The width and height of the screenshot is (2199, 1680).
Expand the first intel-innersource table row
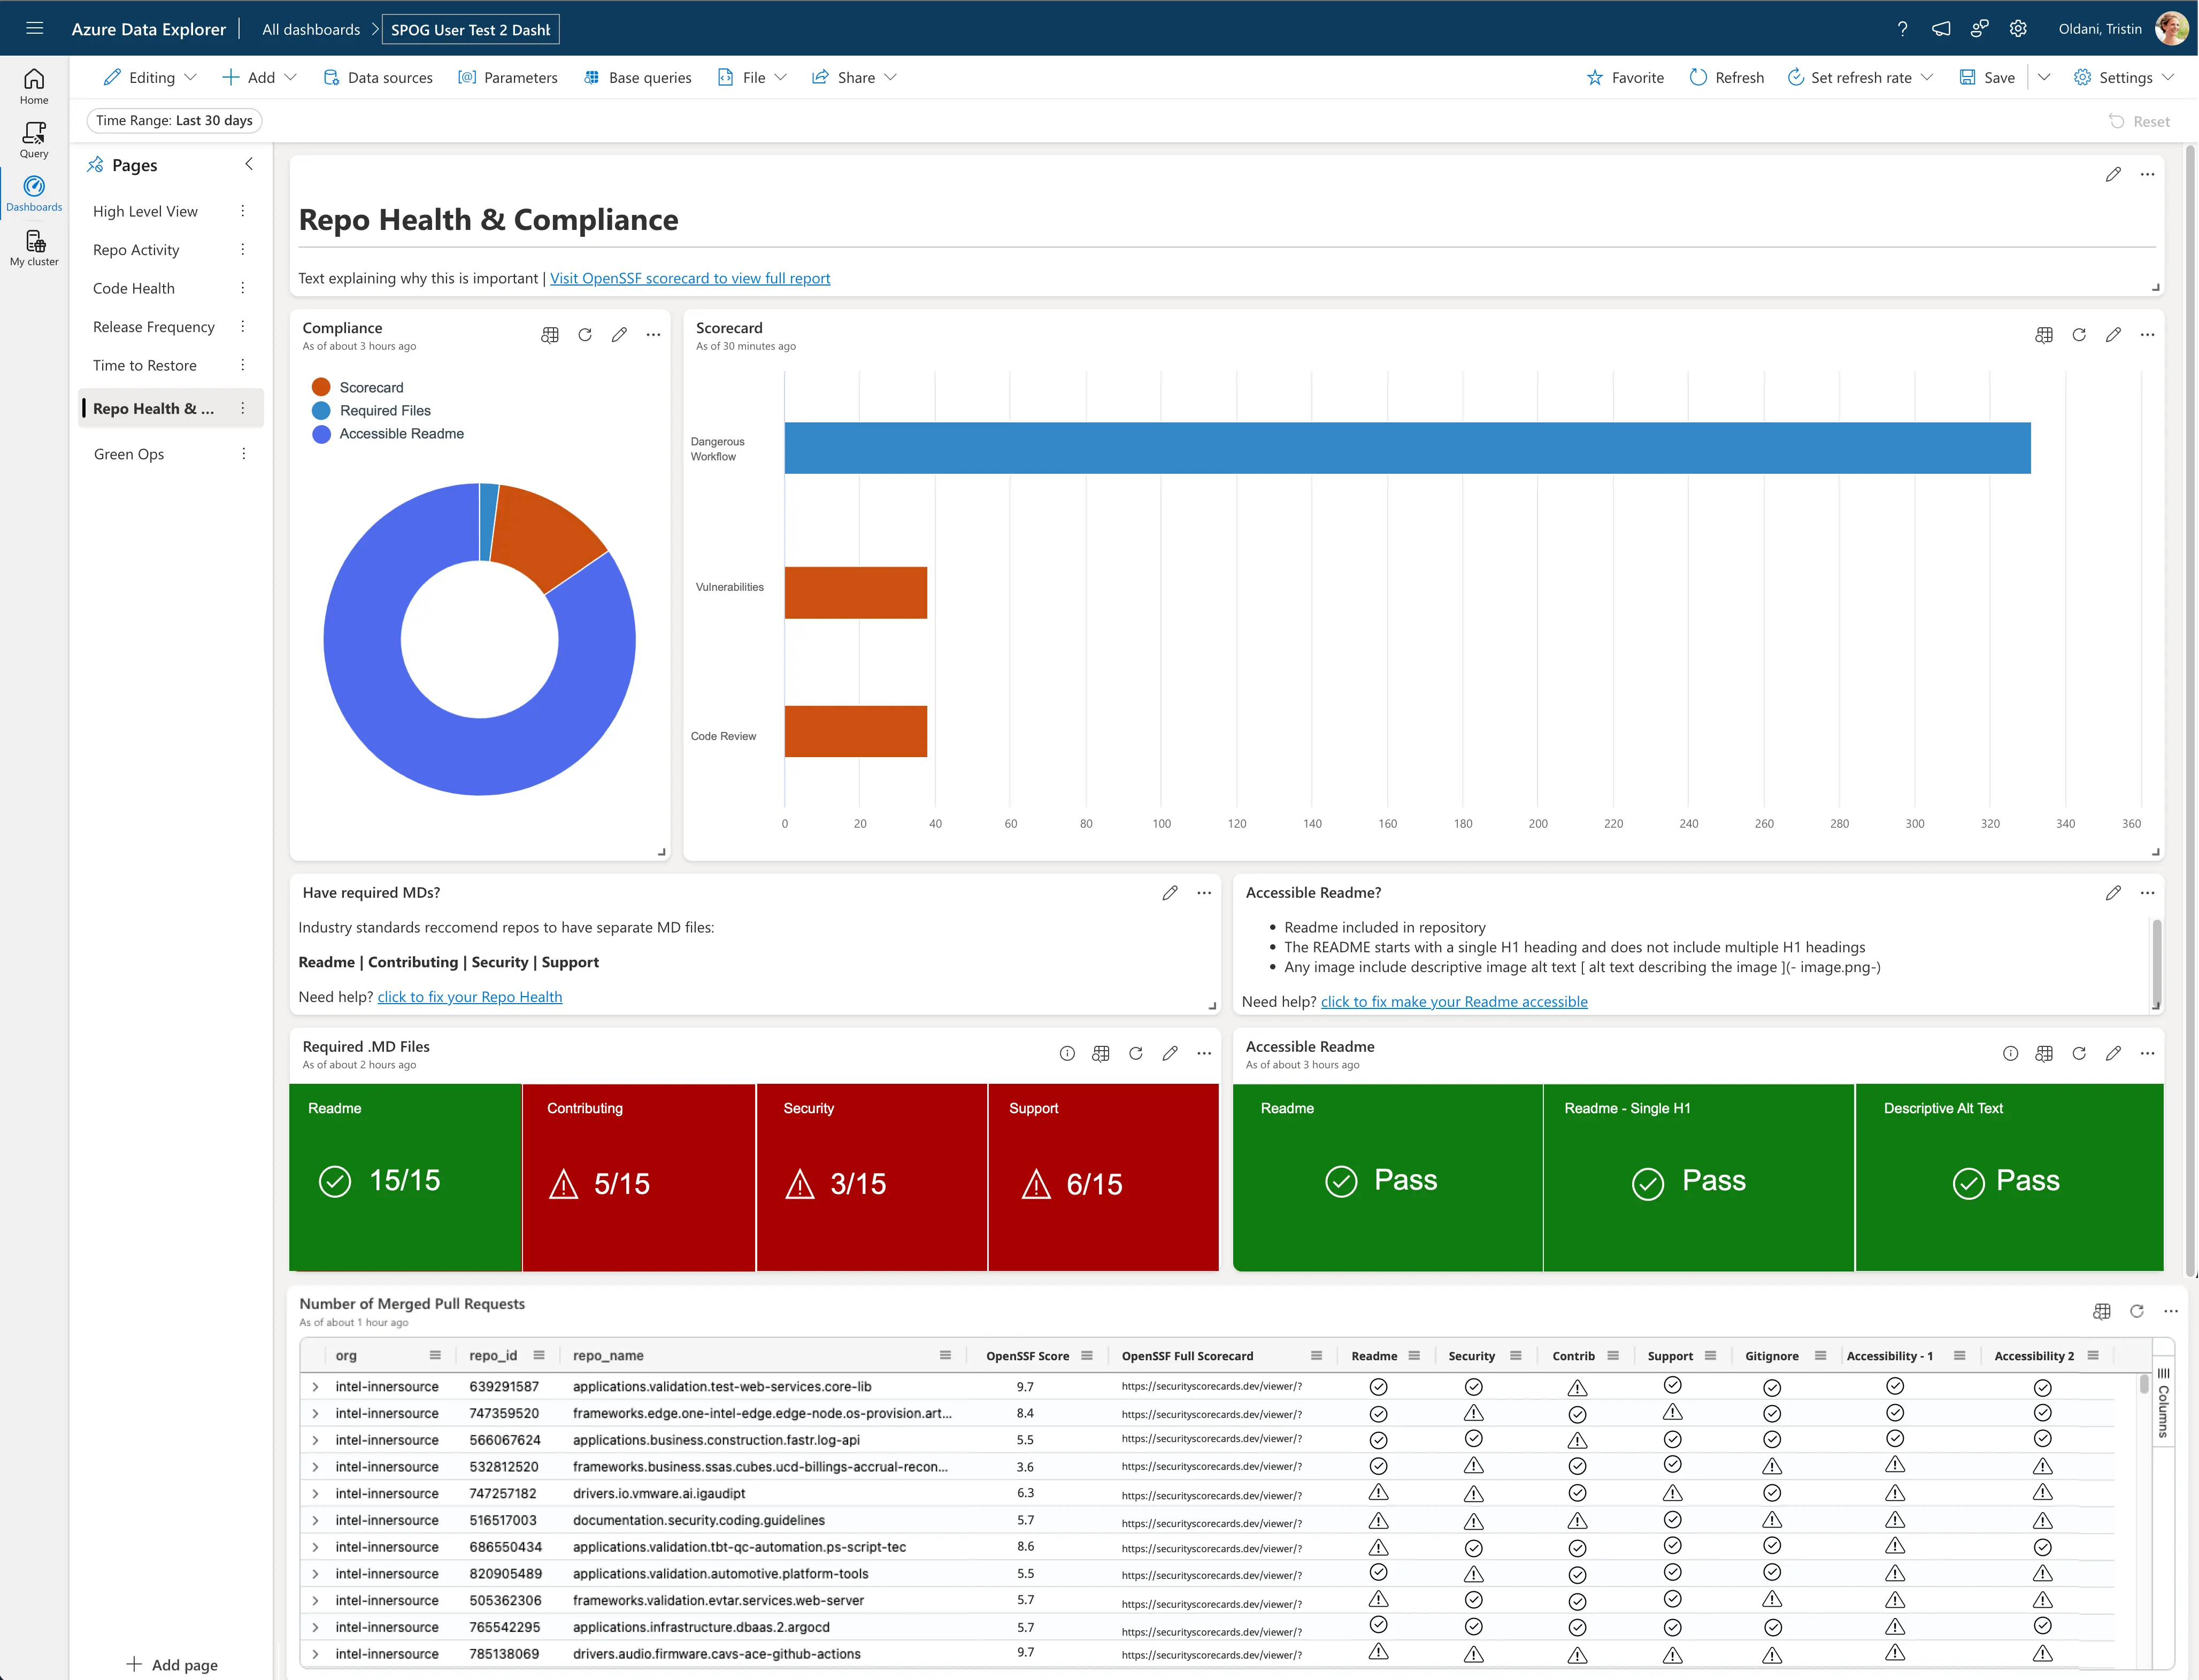[316, 1387]
